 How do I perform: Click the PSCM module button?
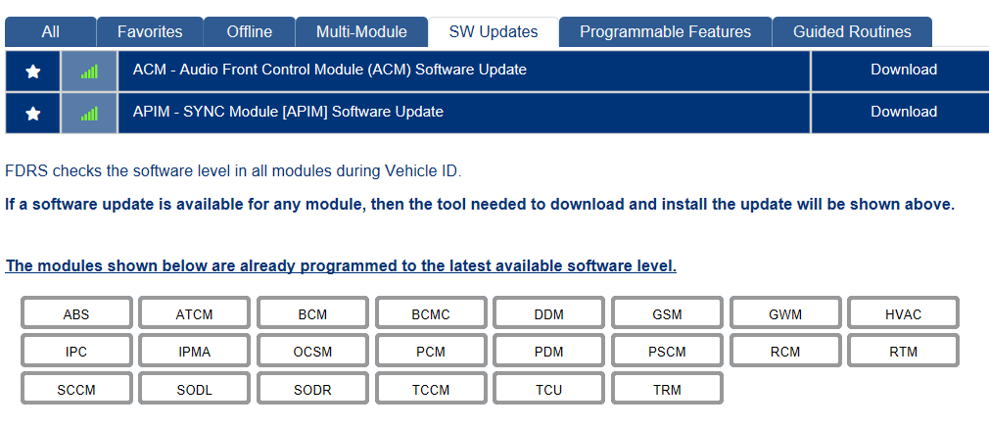pos(667,352)
